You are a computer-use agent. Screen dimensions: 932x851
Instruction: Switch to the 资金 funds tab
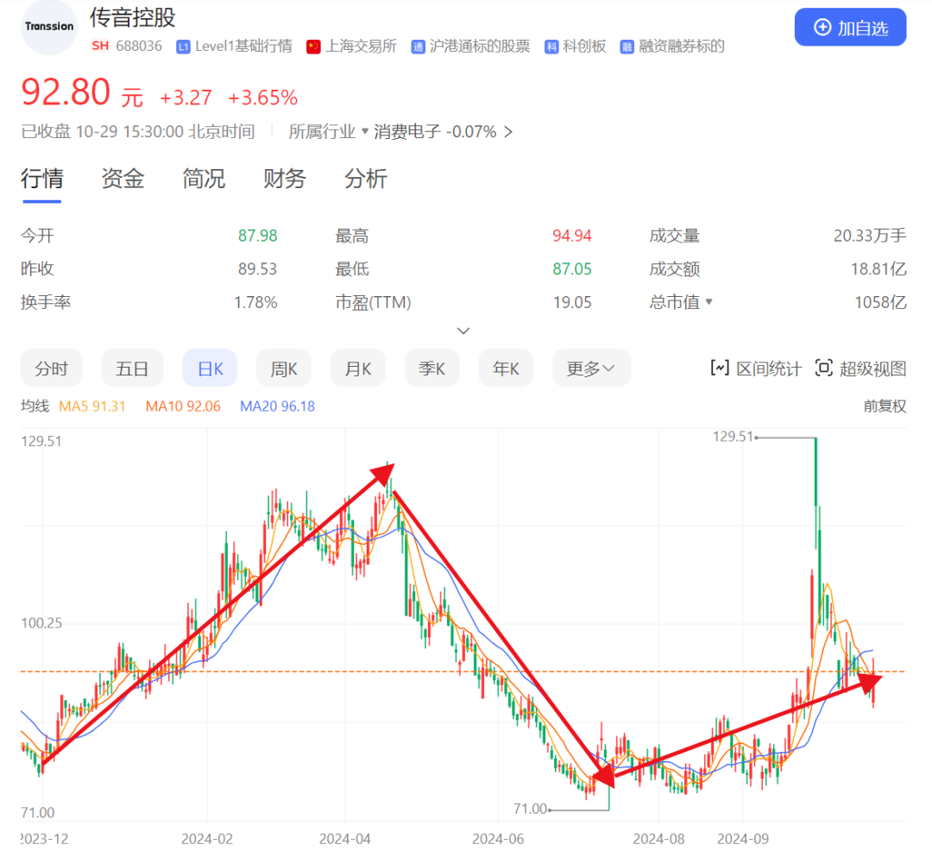122,179
